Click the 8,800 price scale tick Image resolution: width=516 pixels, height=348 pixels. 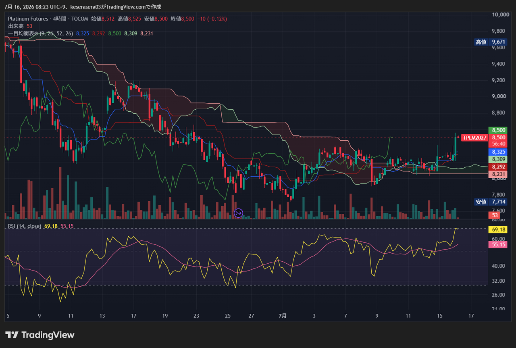coord(499,113)
